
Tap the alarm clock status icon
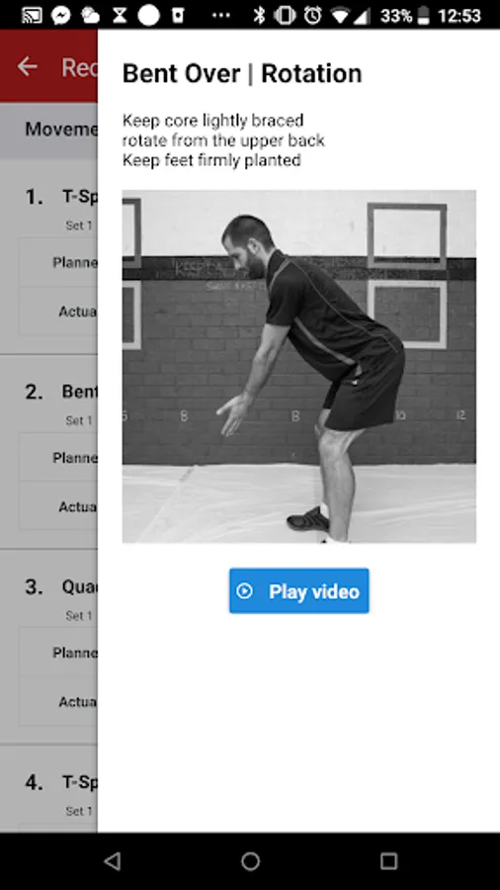point(312,15)
